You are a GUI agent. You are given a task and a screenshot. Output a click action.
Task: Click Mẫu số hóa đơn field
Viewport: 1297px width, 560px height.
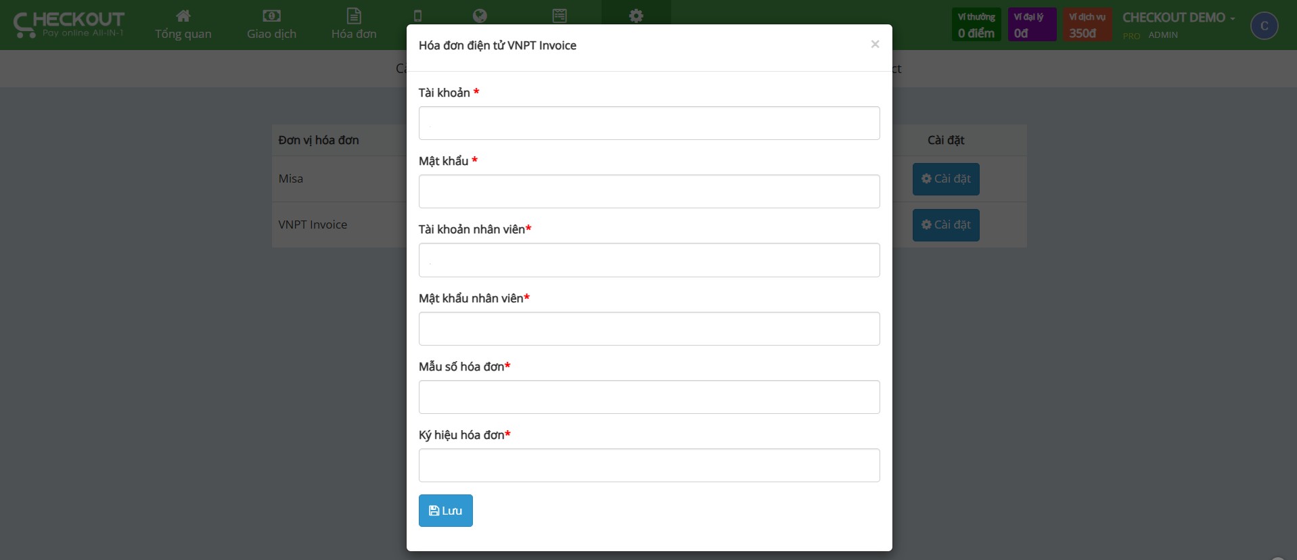(x=650, y=397)
